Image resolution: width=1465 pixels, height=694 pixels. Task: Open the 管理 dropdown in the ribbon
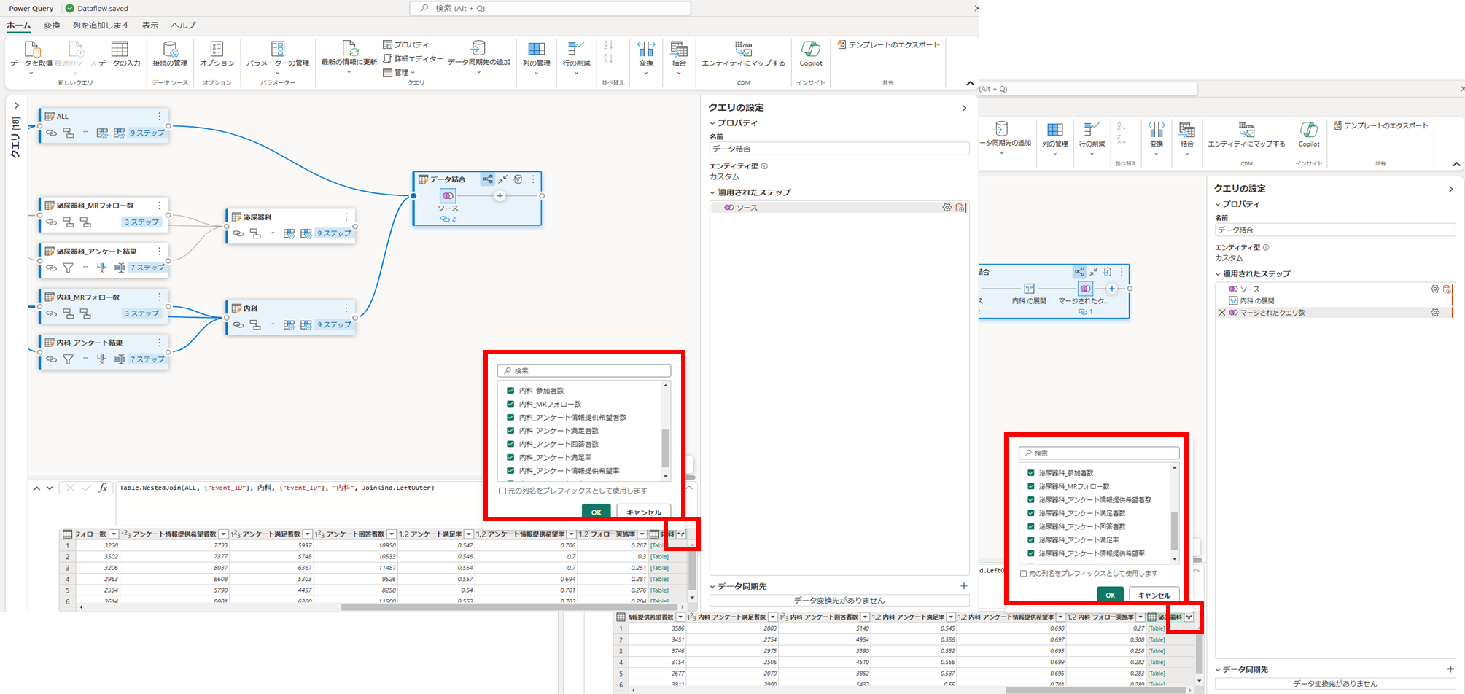pos(399,72)
